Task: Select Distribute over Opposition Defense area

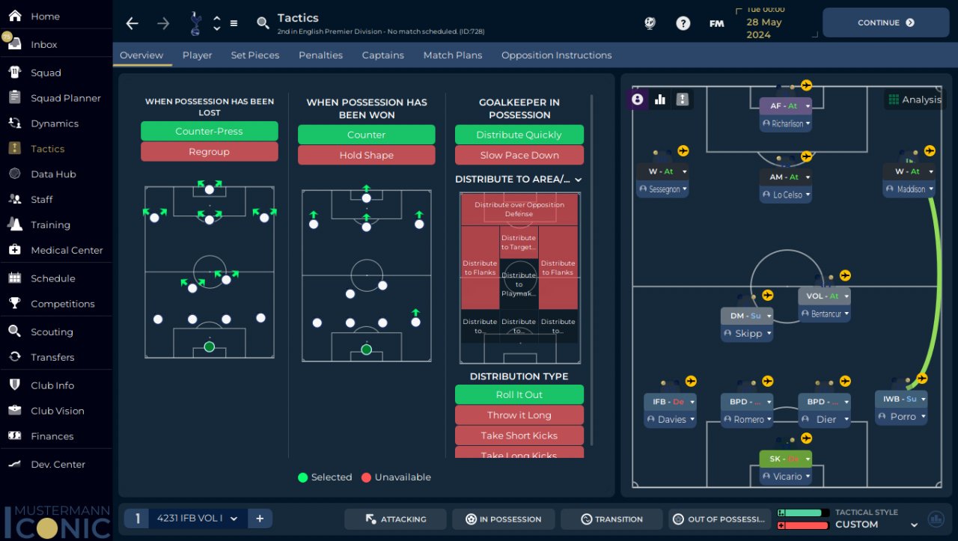Action: [x=519, y=209]
